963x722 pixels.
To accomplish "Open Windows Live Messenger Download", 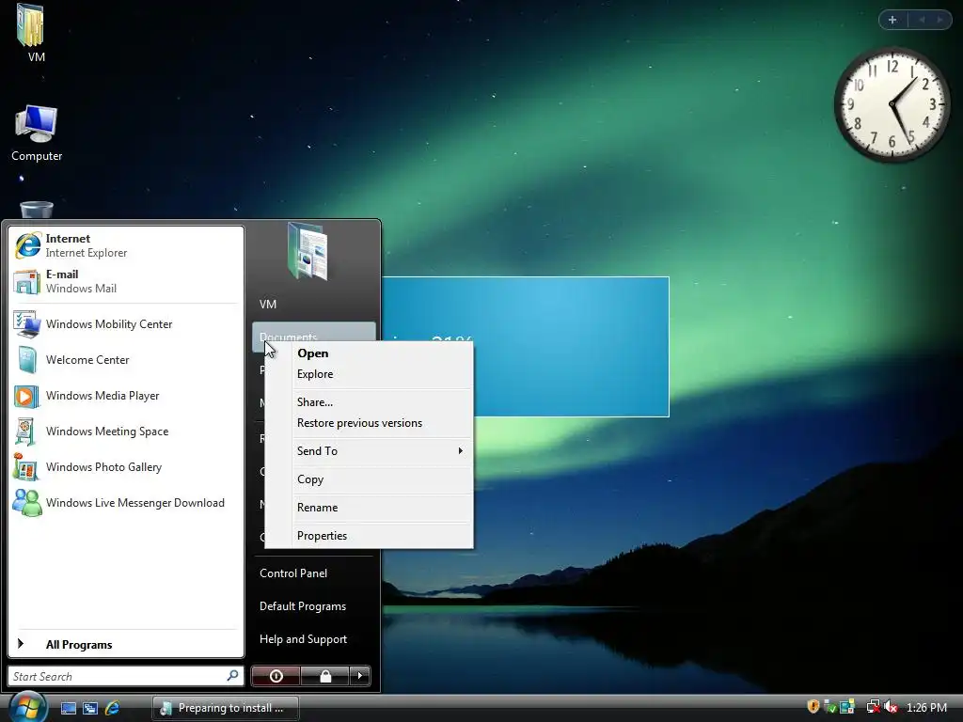I will 126,502.
